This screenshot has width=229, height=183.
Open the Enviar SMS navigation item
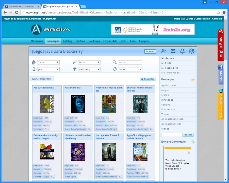(x=110, y=41)
